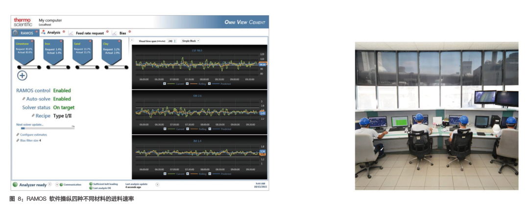The height and width of the screenshot is (210, 529).
Task: Adjust the Visual time span stepper
Action: (175, 41)
